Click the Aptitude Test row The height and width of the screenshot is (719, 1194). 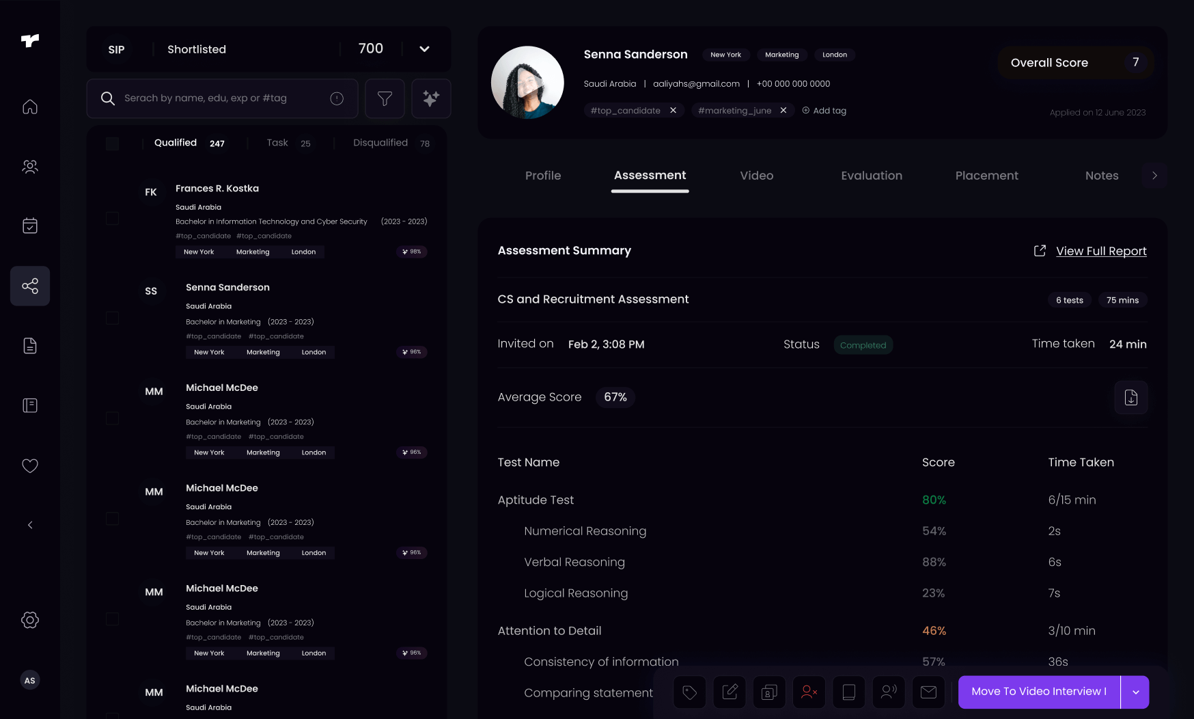click(x=822, y=500)
